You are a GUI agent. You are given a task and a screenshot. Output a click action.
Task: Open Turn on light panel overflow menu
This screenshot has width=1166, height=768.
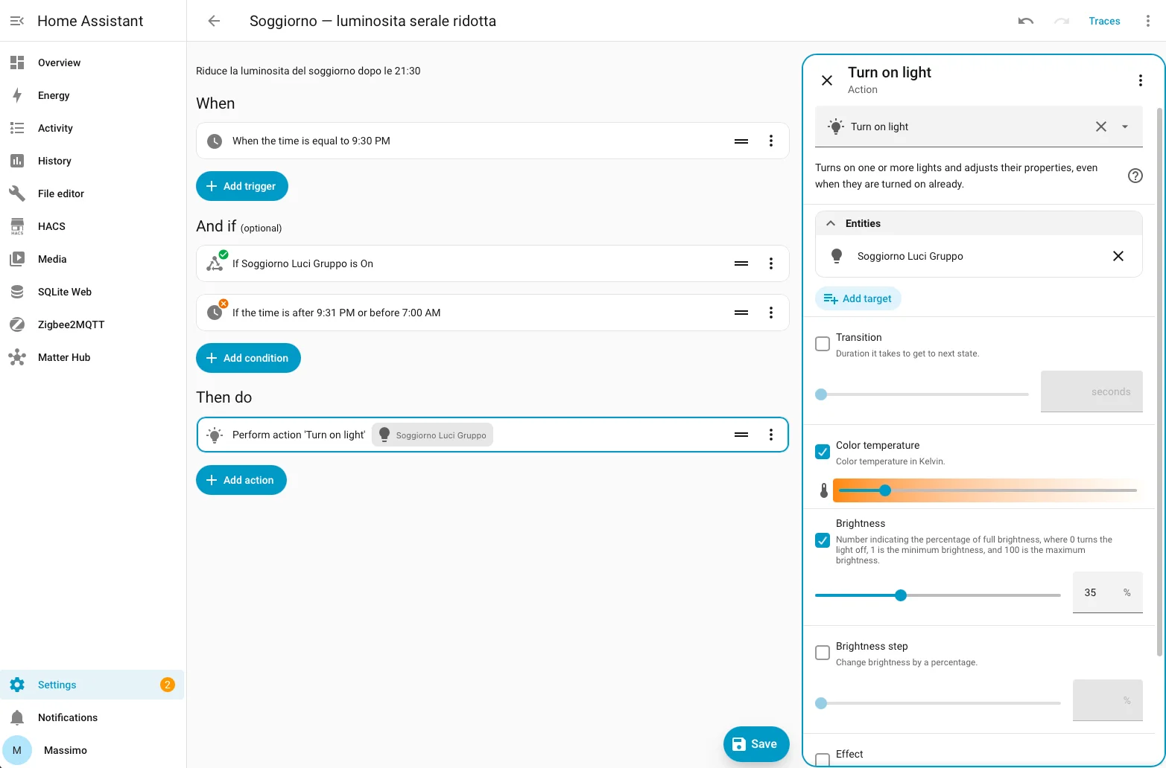pyautogui.click(x=1140, y=80)
